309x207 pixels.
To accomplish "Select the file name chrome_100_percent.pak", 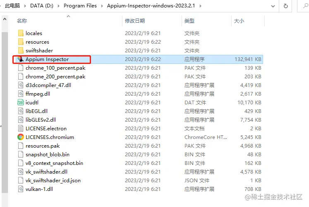I will [x=55, y=68].
